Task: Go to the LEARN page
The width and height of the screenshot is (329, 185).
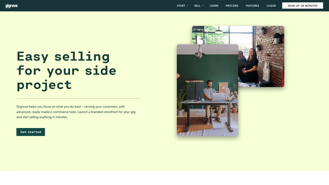Action: 214,6
